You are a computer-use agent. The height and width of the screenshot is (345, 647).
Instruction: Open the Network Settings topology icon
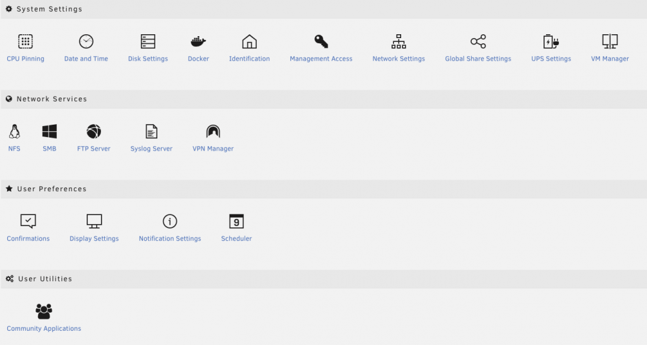[399, 41]
